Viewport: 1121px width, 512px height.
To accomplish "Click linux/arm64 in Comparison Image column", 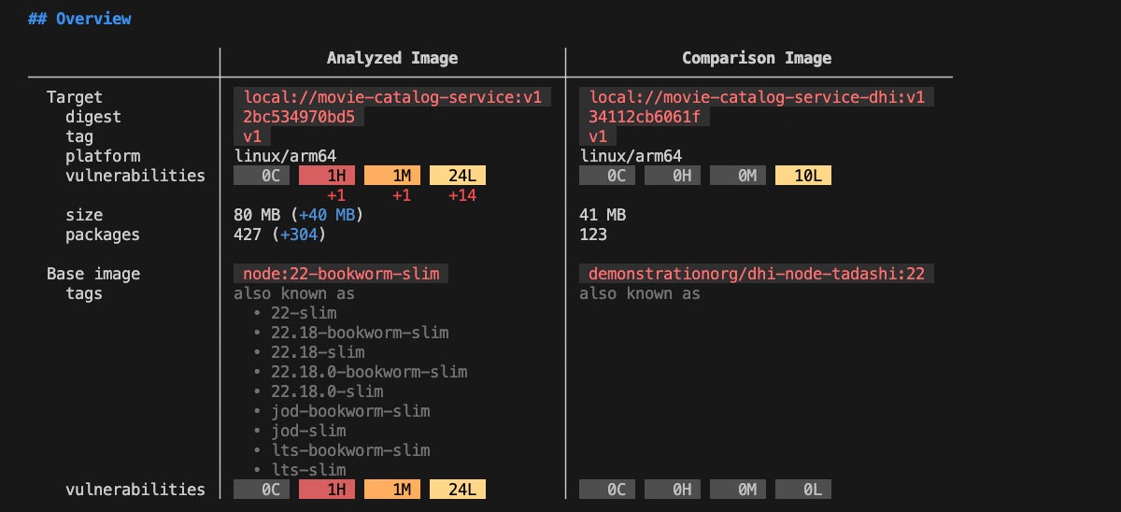I will coord(631,156).
